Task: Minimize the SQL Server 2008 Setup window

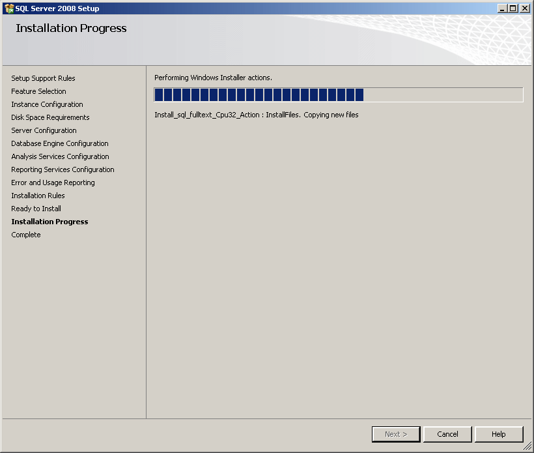Action: 502,8
